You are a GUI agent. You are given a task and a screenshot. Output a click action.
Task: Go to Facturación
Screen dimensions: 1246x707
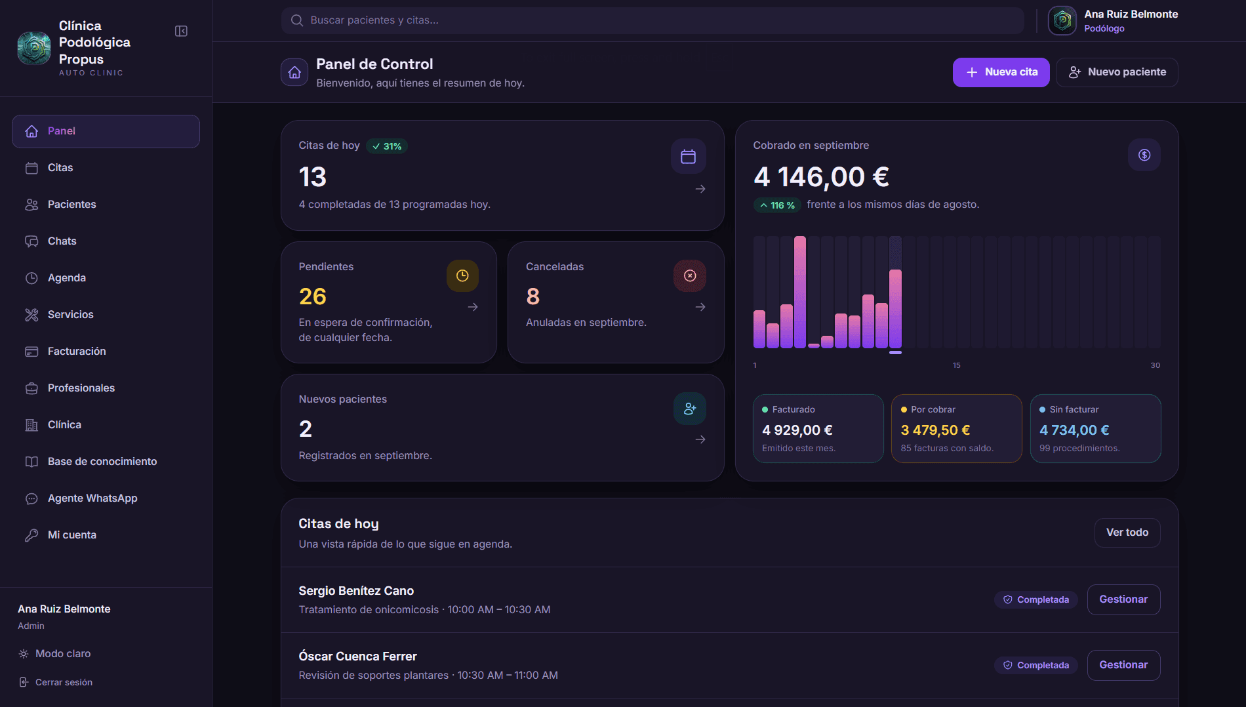pos(106,352)
